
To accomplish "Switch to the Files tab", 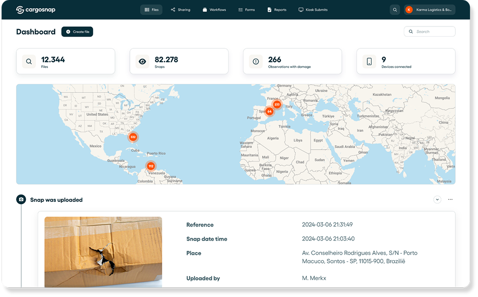I will (151, 9).
